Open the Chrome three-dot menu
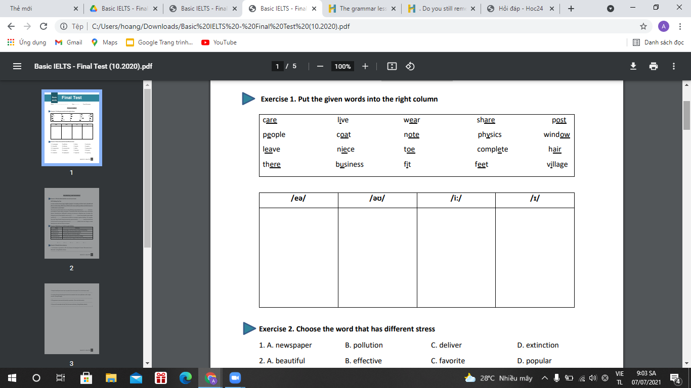 [681, 26]
